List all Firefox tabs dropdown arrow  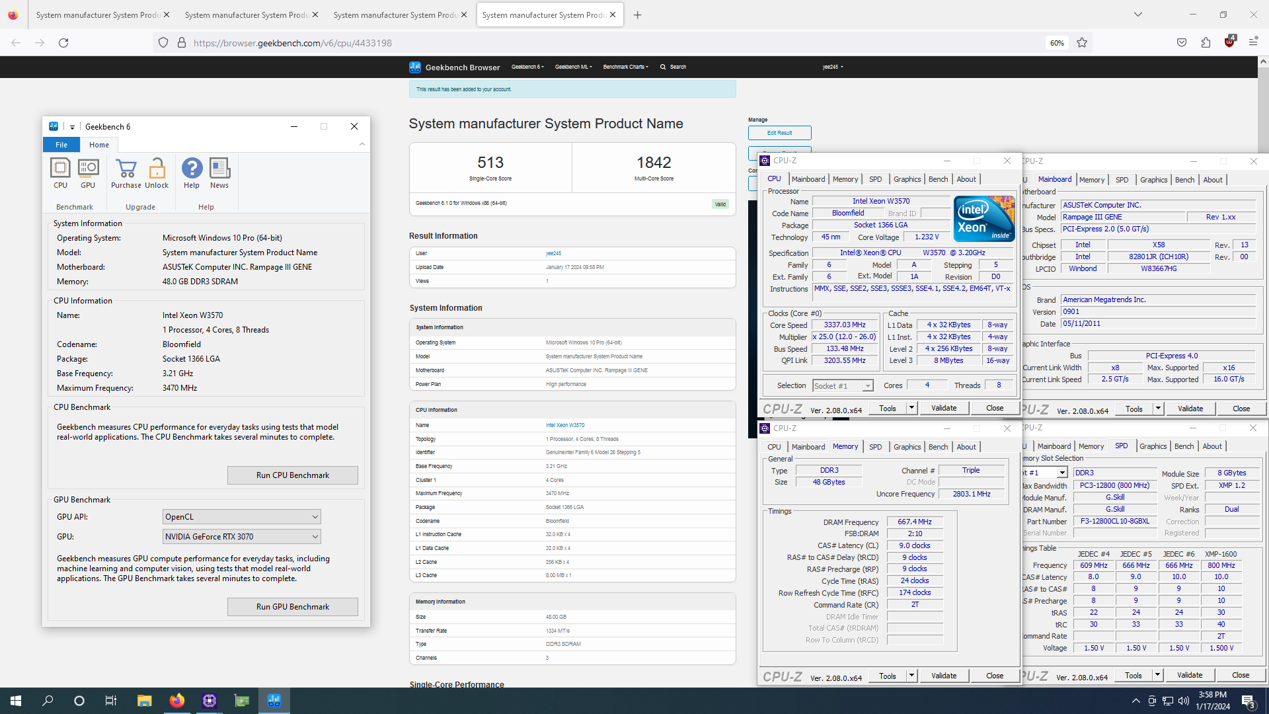pyautogui.click(x=1138, y=15)
